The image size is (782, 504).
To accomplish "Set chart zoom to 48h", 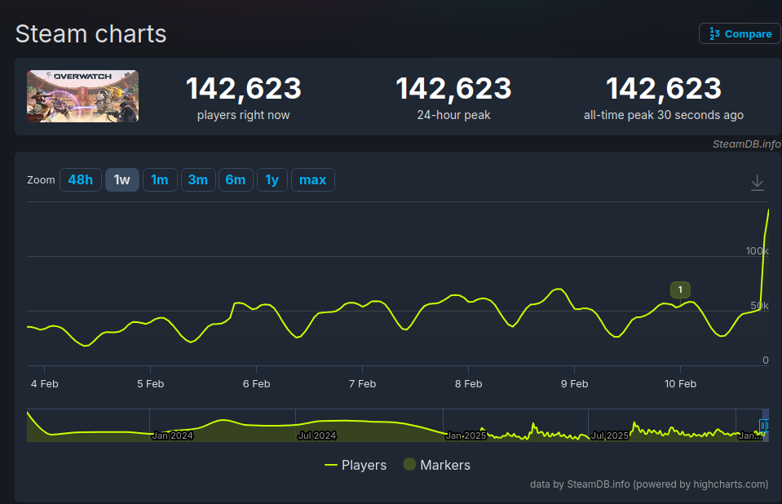I will coord(80,179).
